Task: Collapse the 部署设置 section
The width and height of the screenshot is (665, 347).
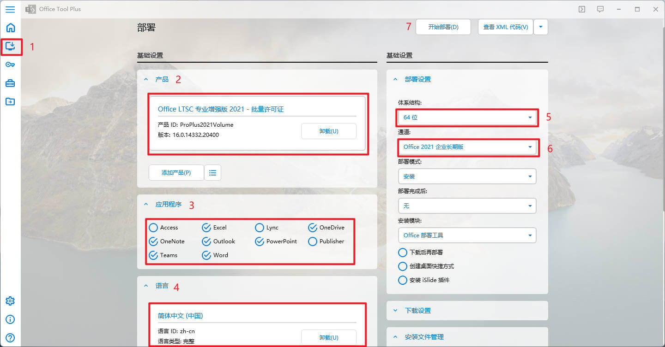Action: [395, 80]
